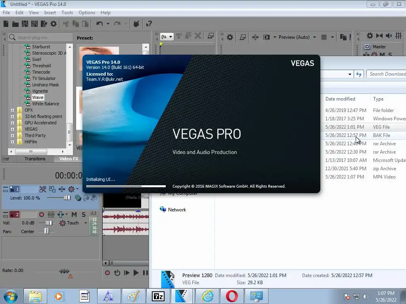
Task: Open Video Preview properties gear icon
Action: (230, 37)
